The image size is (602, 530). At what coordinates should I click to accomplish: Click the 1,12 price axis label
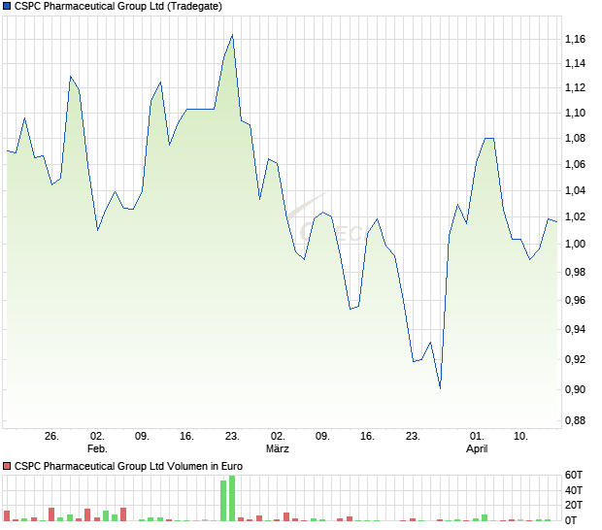[x=575, y=88]
